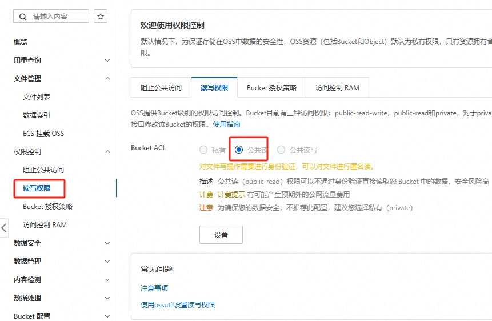Switch to the 阻止公共访问 tab

[x=161, y=87]
